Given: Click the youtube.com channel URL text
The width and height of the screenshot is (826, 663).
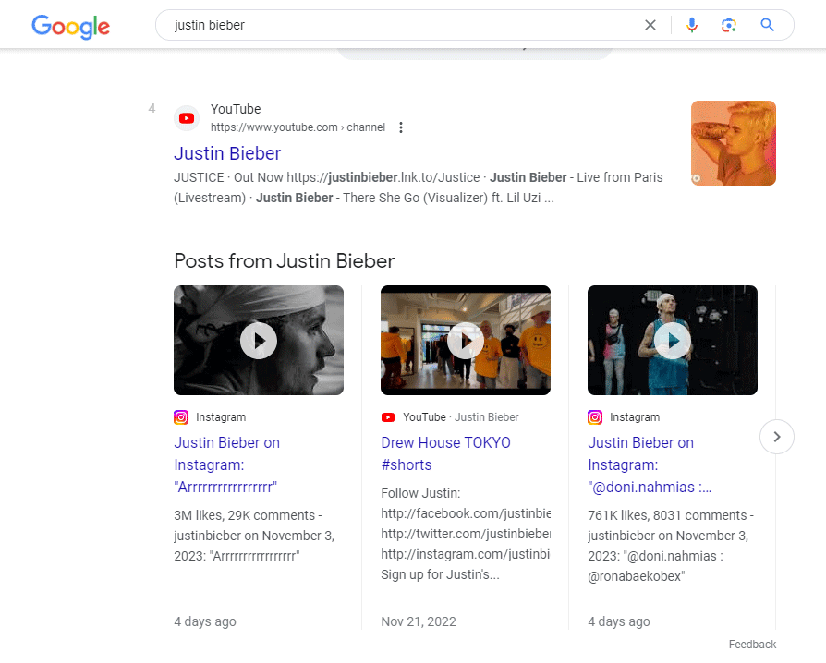Looking at the screenshot, I should tap(298, 127).
